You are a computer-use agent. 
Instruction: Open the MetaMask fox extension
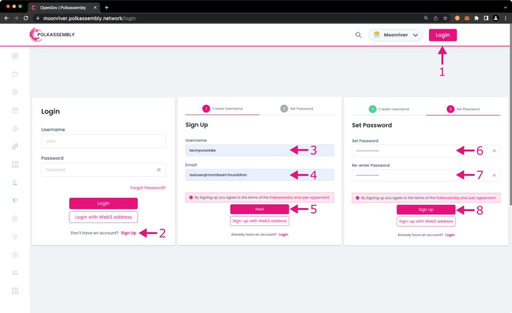point(467,18)
